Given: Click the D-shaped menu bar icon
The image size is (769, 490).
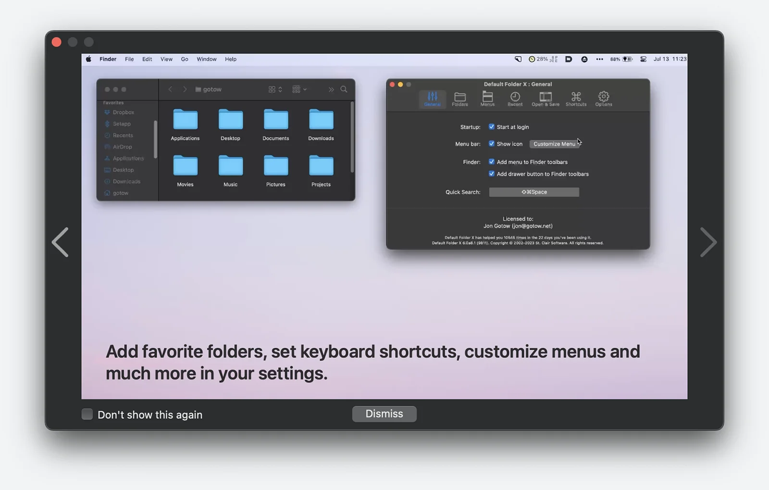Looking at the screenshot, I should click(569, 59).
